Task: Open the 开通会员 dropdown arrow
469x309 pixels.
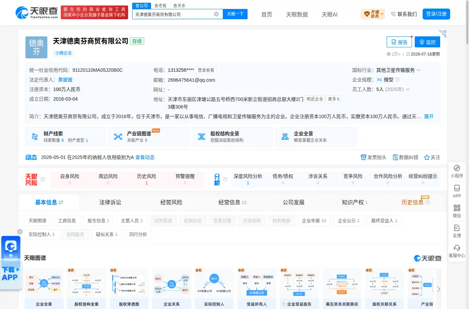Action: coord(382,14)
